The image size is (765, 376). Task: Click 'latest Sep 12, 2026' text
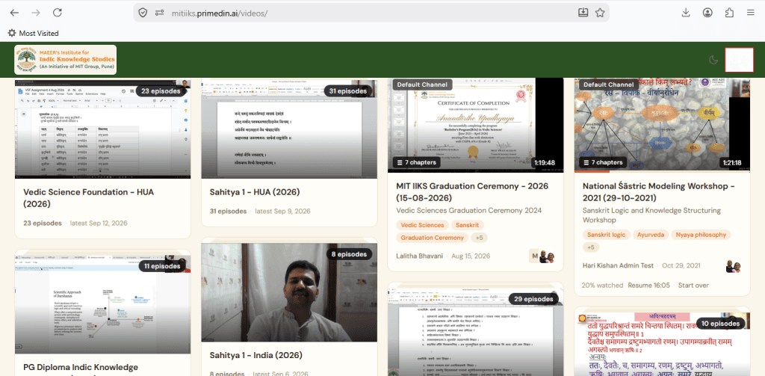pos(99,224)
